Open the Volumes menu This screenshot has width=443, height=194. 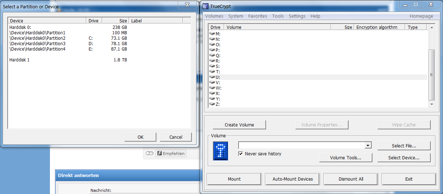214,16
